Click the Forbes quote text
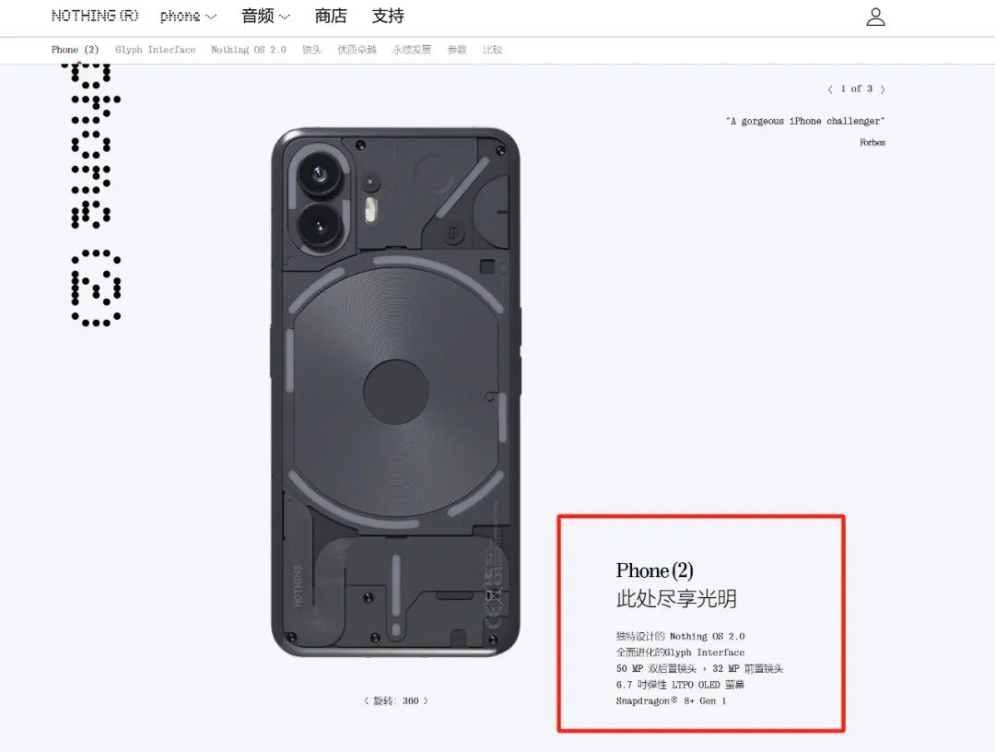The height and width of the screenshot is (752, 995). [805, 122]
